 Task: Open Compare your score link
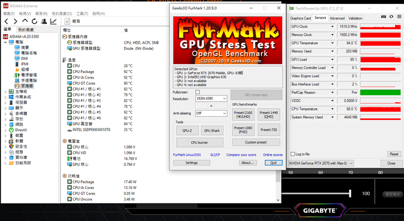point(241,155)
